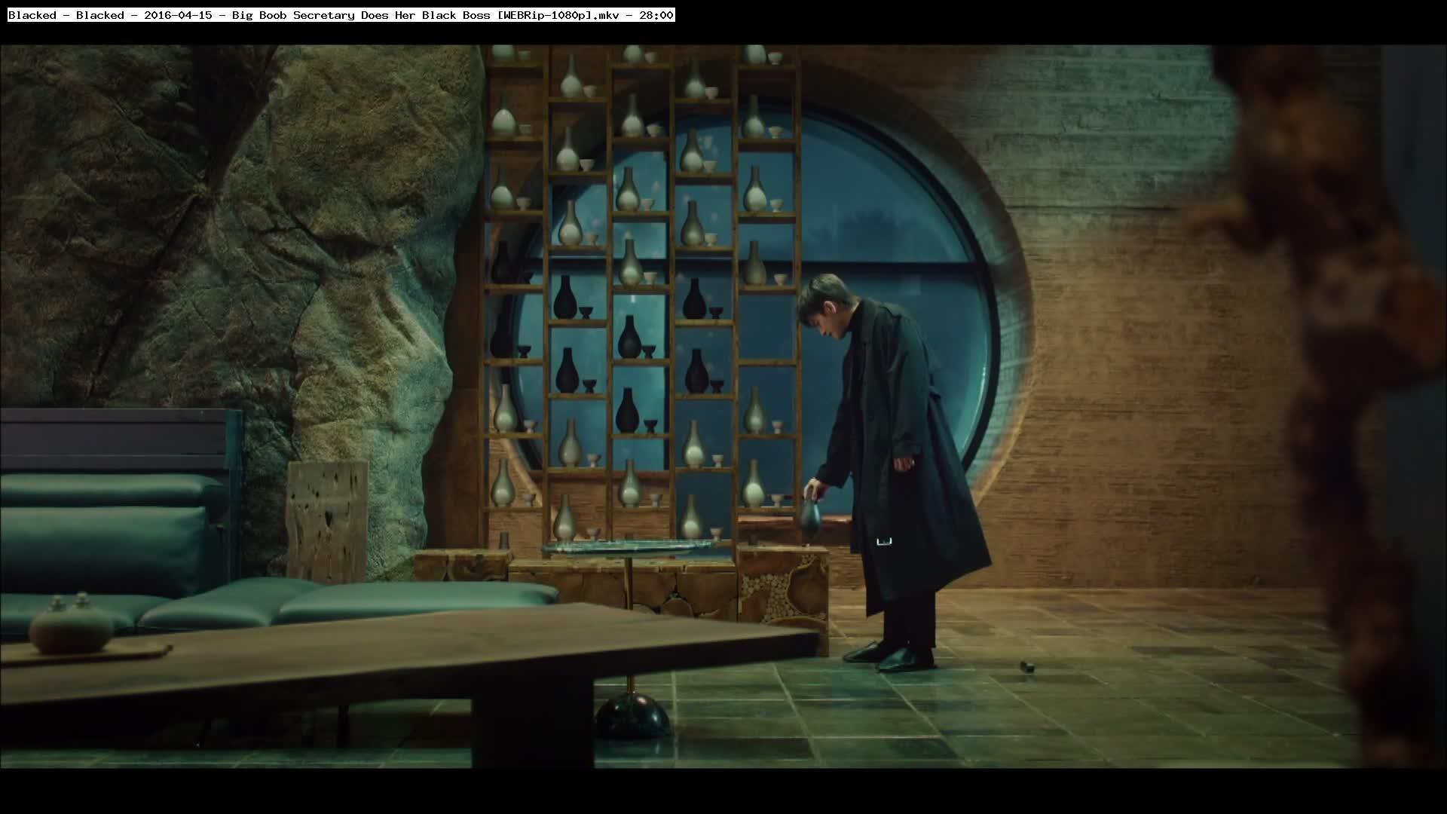Screen dimensions: 1447x814
Task: Click the small dark object on the floor
Action: click(x=1026, y=667)
